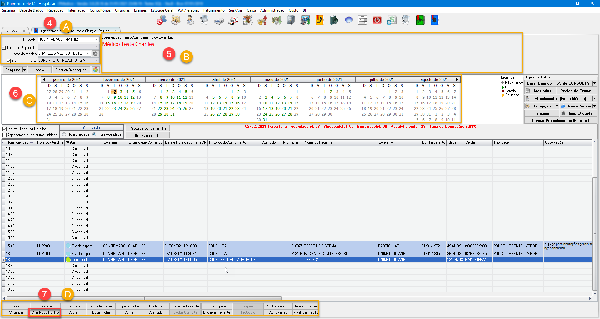Open the Nome do Médico dropdown

(x=88, y=54)
